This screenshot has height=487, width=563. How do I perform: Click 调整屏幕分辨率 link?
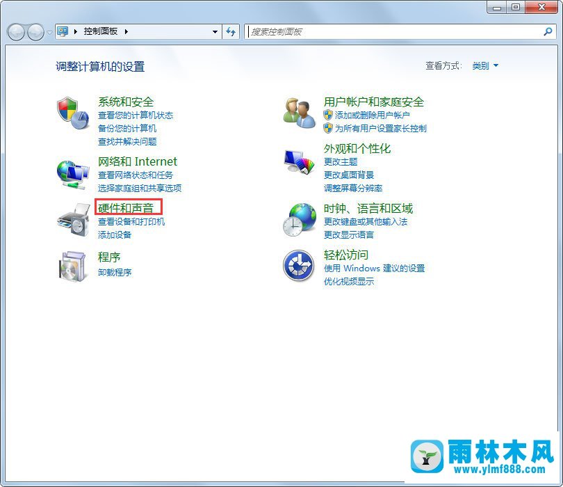353,188
